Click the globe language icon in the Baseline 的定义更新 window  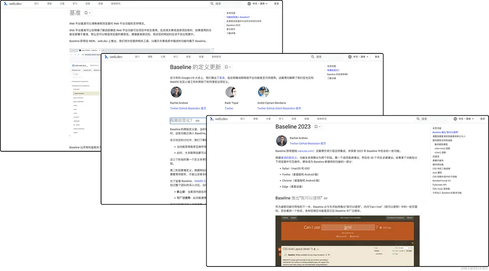pyautogui.click(x=350, y=57)
